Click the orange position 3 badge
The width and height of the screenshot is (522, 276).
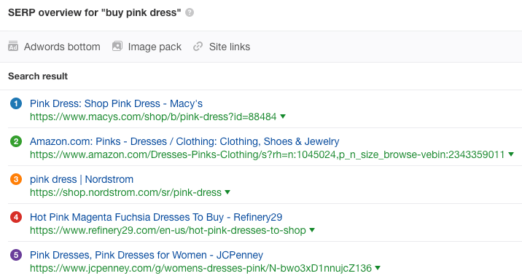click(16, 179)
